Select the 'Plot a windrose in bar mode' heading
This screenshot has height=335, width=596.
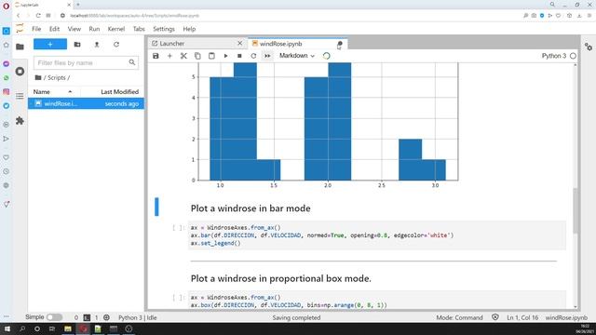tap(251, 208)
